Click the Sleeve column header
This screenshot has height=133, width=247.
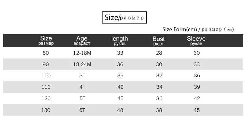click(196, 41)
